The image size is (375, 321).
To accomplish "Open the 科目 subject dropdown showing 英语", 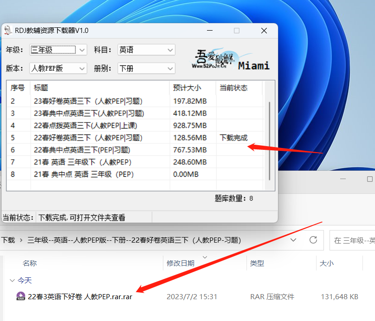I will (146, 50).
